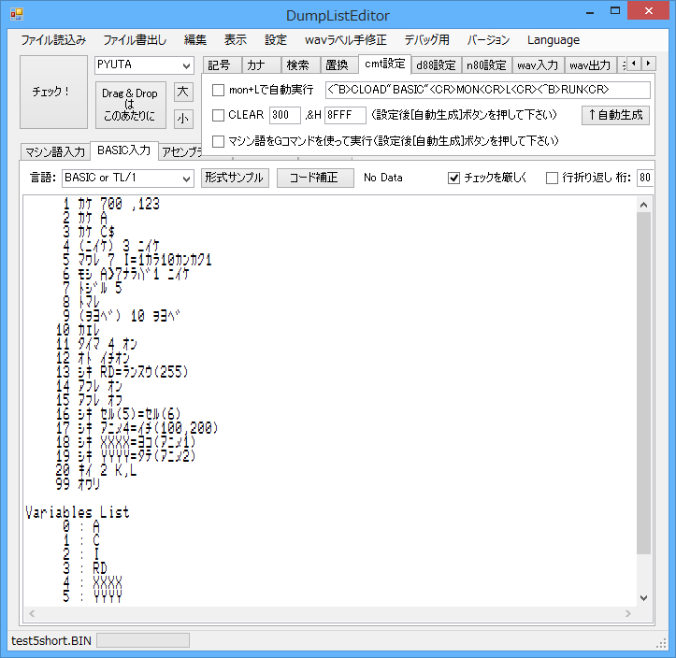Select BASIC入力 tab

tap(123, 150)
